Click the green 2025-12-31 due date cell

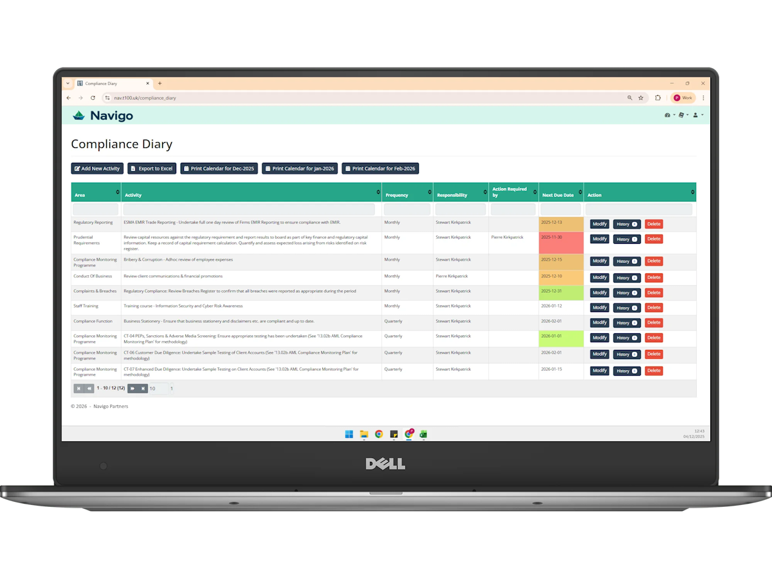click(561, 293)
